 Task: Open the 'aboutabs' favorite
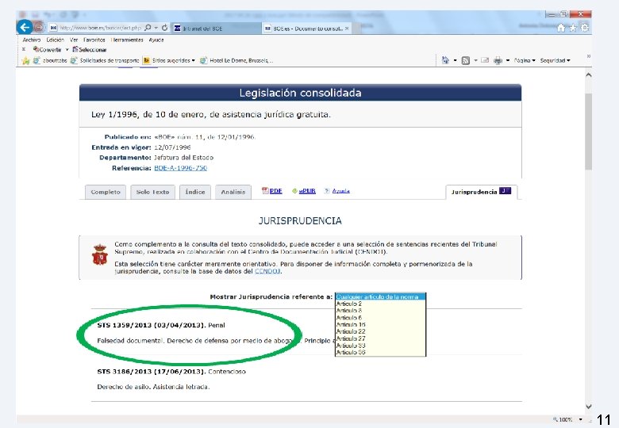tap(50, 61)
